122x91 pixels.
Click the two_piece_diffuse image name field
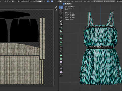pyautogui.click(x=28, y=1)
